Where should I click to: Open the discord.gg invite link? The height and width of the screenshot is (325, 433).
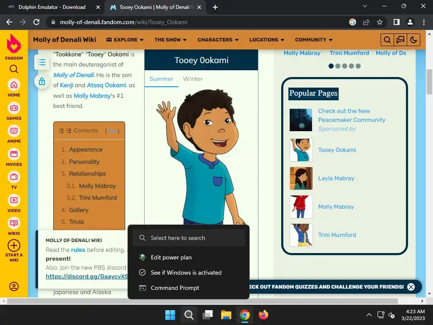pyautogui.click(x=87, y=276)
